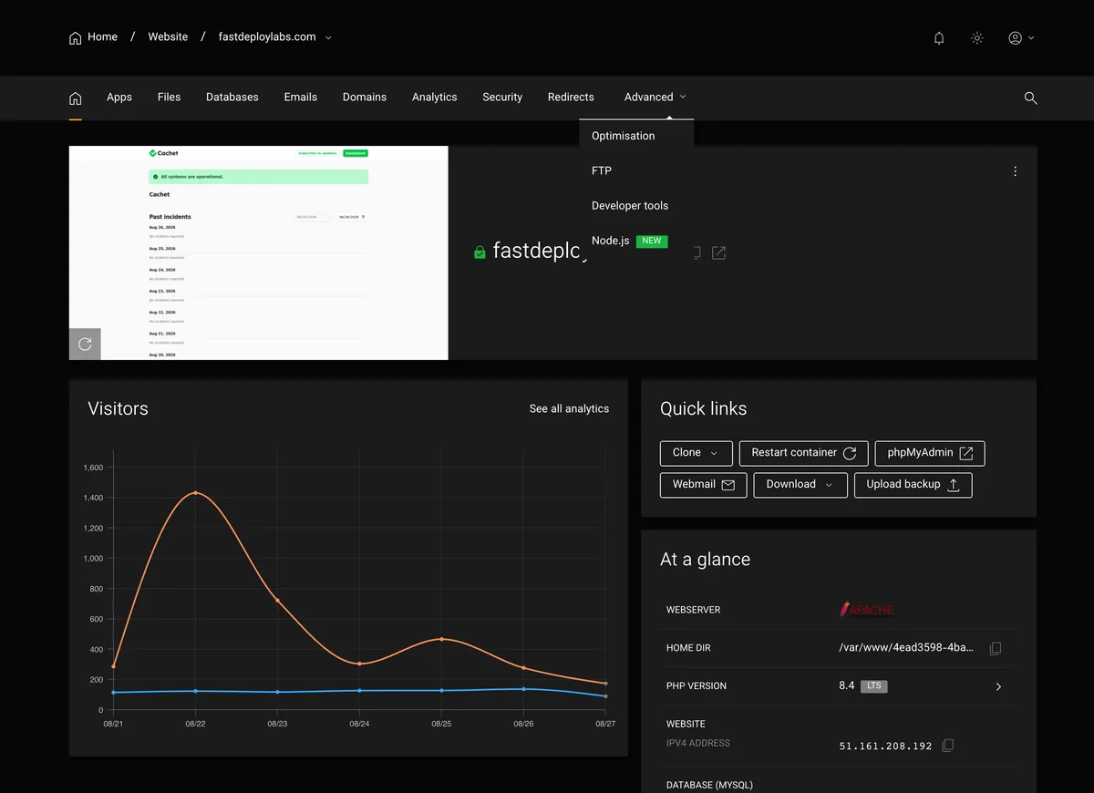
Task: Go to the home tab icon in nav bar
Action: [76, 98]
